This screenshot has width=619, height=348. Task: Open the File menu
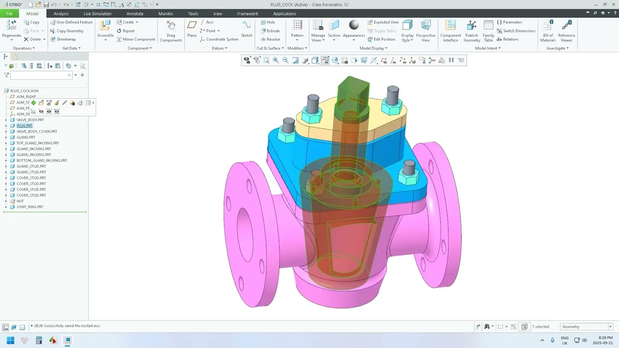tap(9, 14)
